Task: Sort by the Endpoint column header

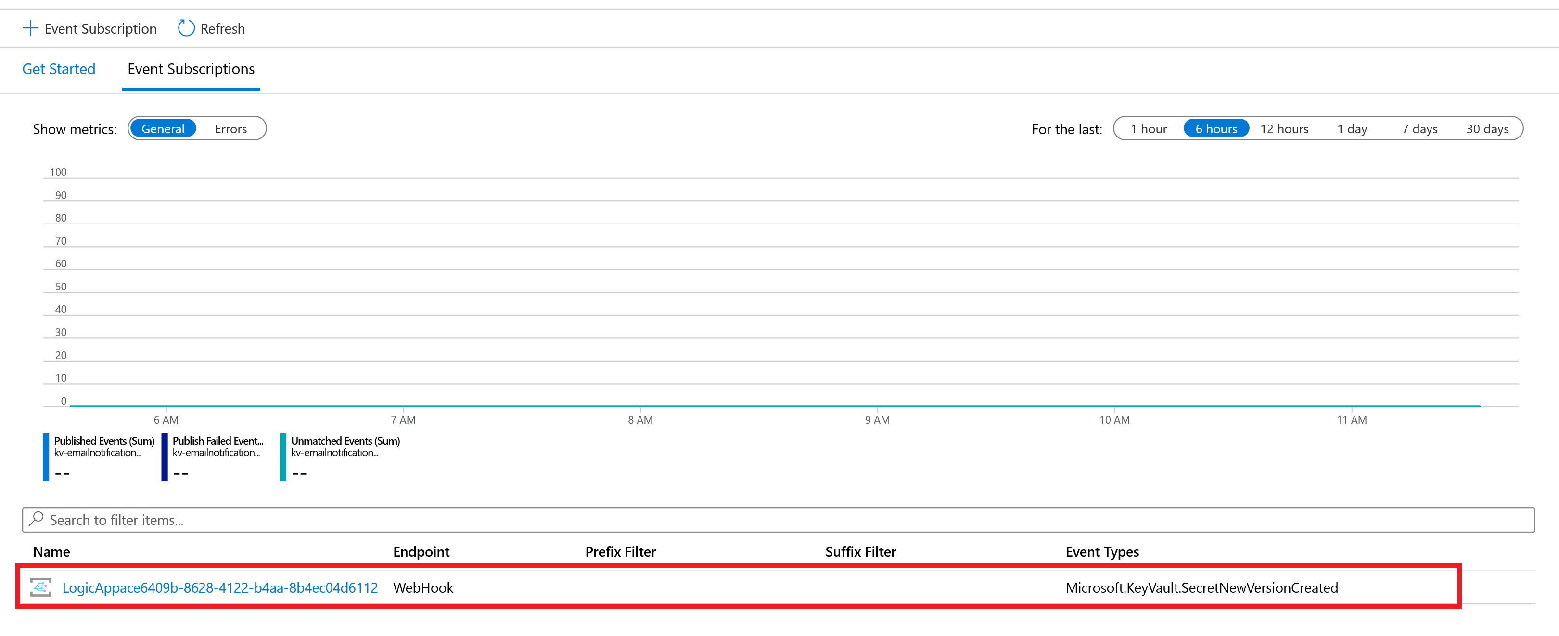Action: click(421, 551)
